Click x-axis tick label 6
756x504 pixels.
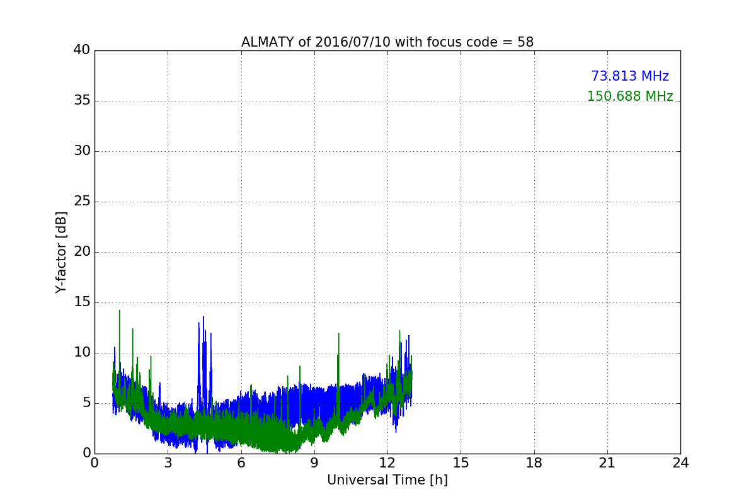[x=241, y=462]
